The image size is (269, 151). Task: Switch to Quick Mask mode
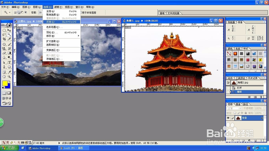click(x=9, y=93)
